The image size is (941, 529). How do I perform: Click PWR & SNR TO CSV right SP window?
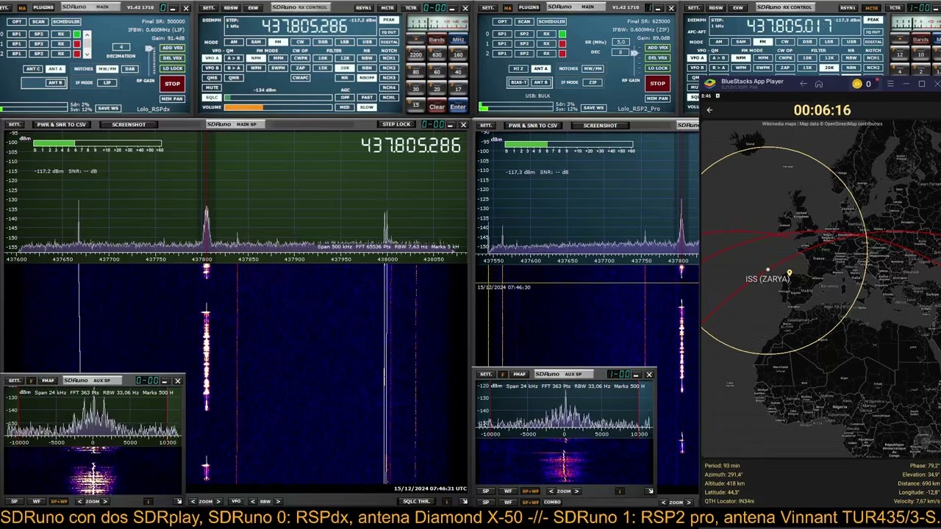(x=532, y=126)
